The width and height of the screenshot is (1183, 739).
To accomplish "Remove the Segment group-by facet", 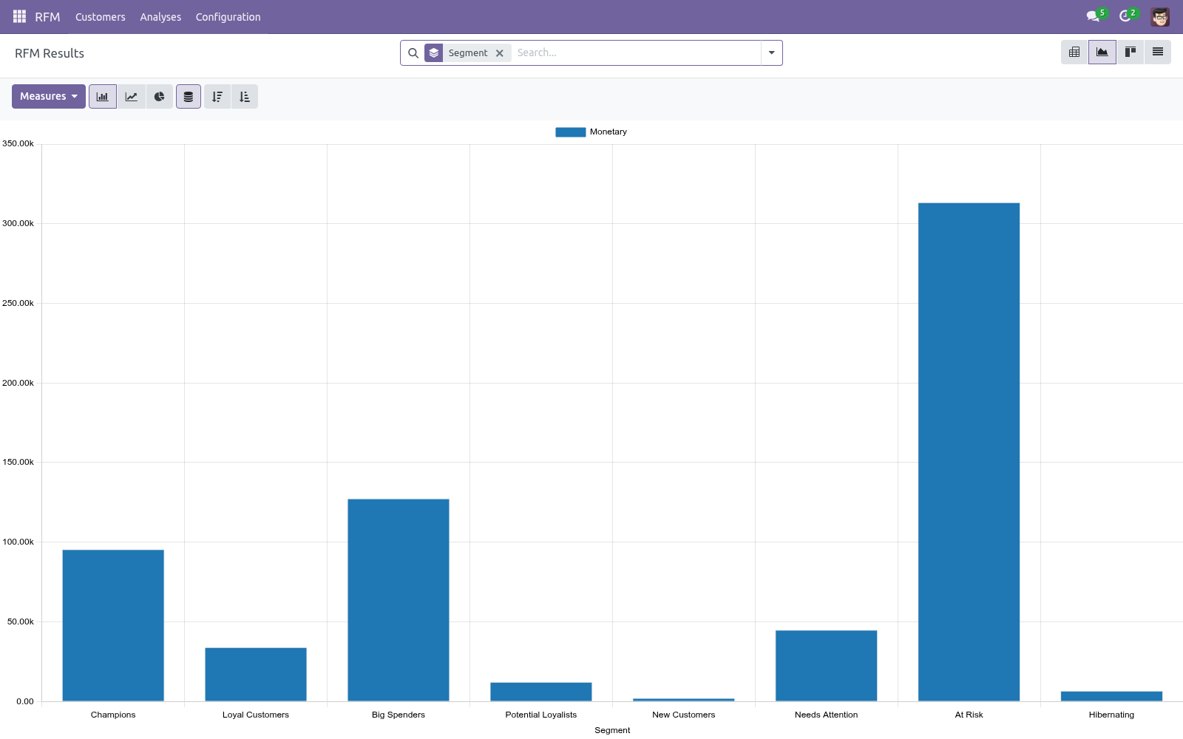I will [x=500, y=53].
